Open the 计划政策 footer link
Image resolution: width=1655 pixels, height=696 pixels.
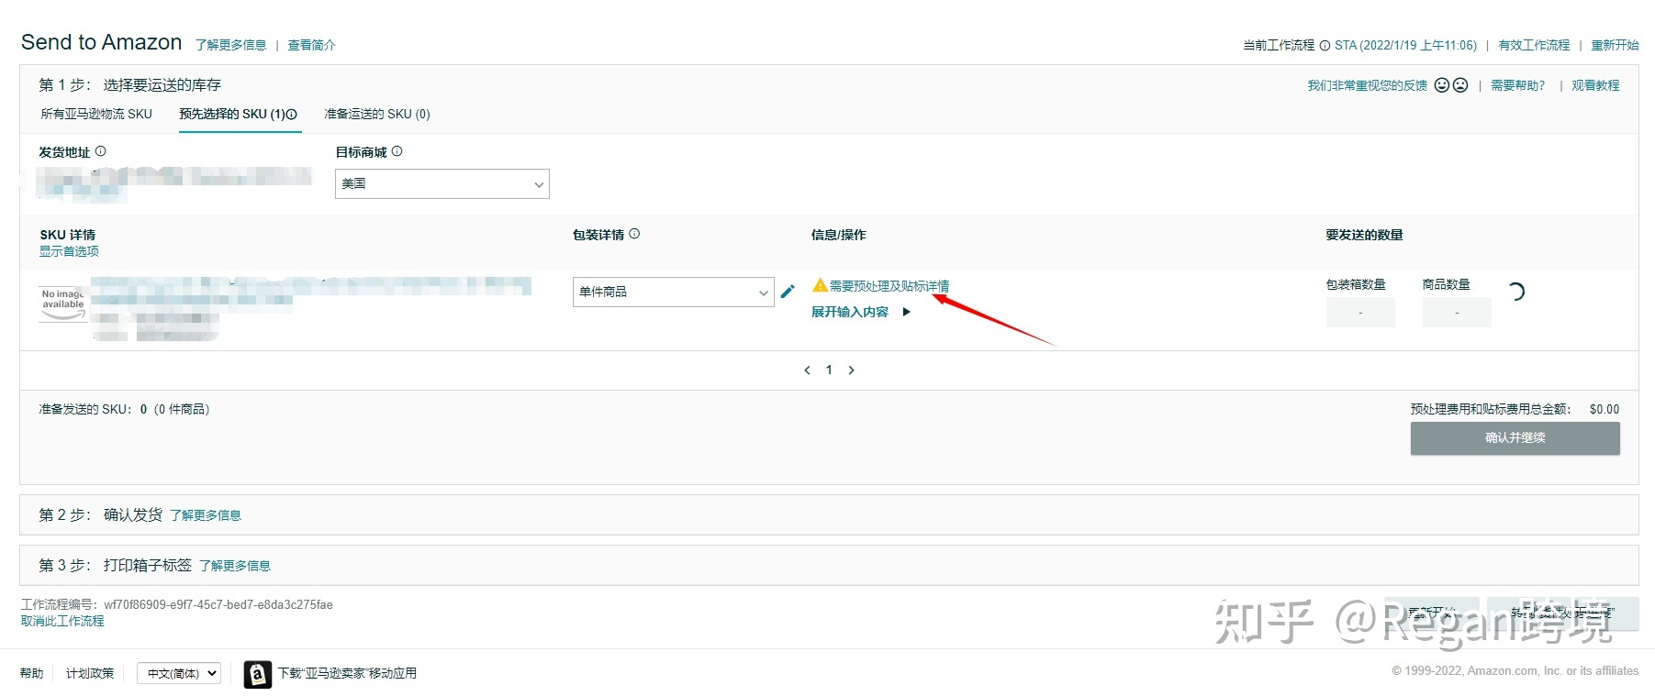pos(90,673)
